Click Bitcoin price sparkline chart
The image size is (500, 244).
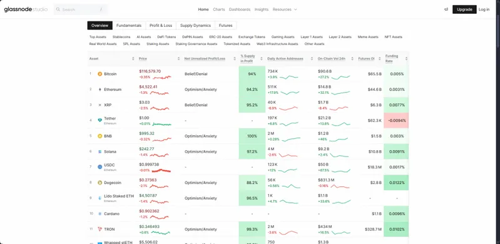tap(162, 77)
